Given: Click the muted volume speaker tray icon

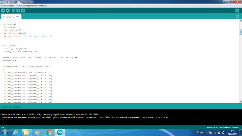Looking at the screenshot, I should pyautogui.click(x=219, y=133).
